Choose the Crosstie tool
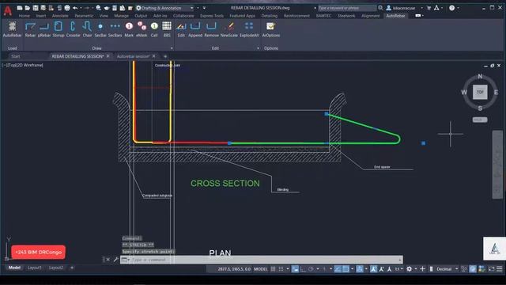Image resolution: width=506 pixels, height=285 pixels. (x=73, y=29)
